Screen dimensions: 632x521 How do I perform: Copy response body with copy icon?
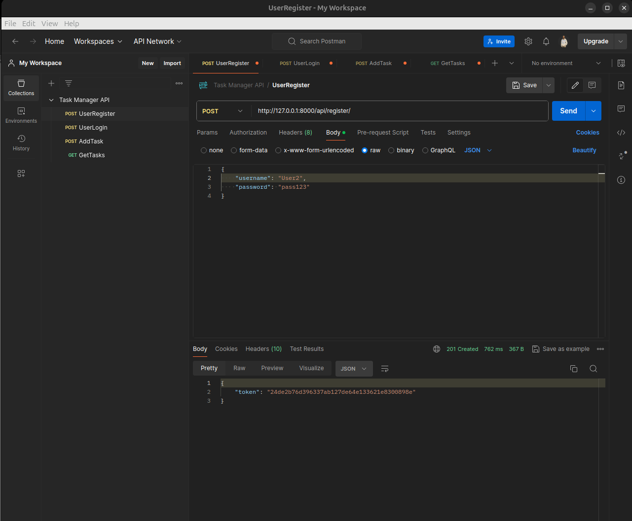pos(574,369)
